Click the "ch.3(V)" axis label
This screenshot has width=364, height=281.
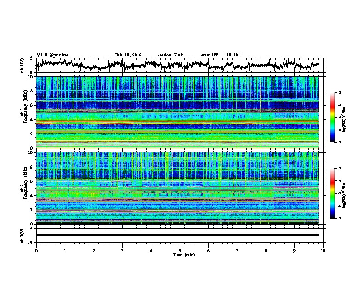22,236
